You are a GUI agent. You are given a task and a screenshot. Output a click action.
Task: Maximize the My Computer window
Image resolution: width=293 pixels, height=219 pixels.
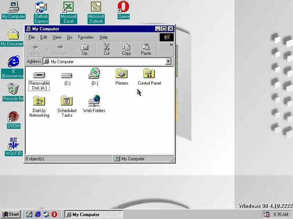[x=164, y=29]
